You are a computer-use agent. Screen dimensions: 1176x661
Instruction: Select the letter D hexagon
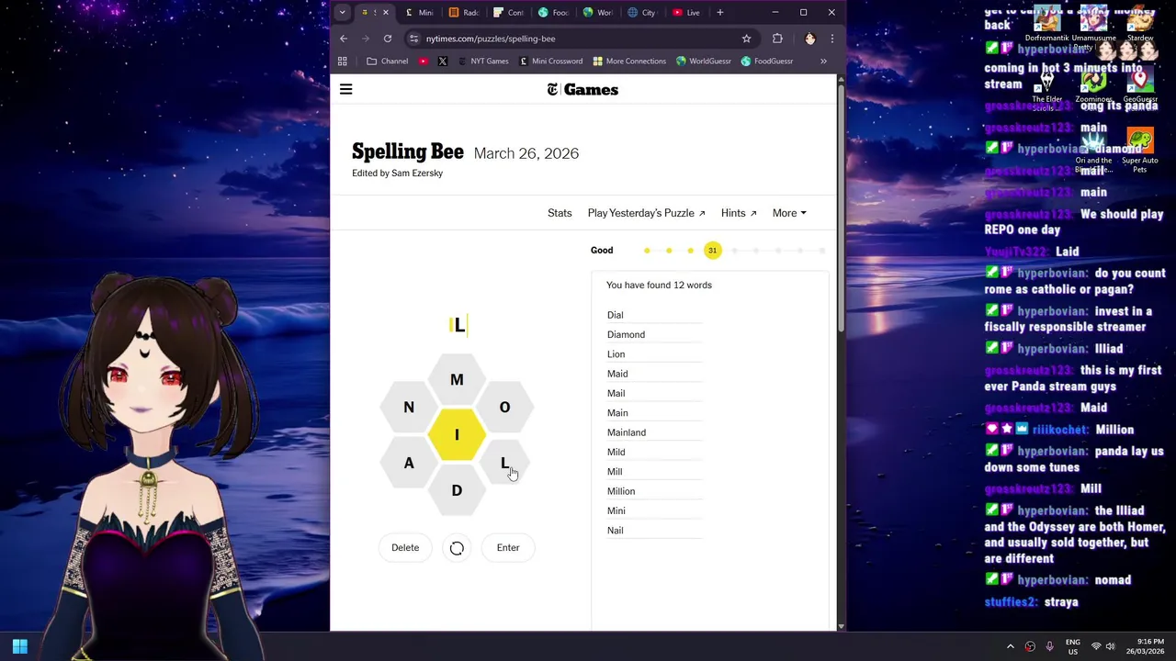[457, 490]
